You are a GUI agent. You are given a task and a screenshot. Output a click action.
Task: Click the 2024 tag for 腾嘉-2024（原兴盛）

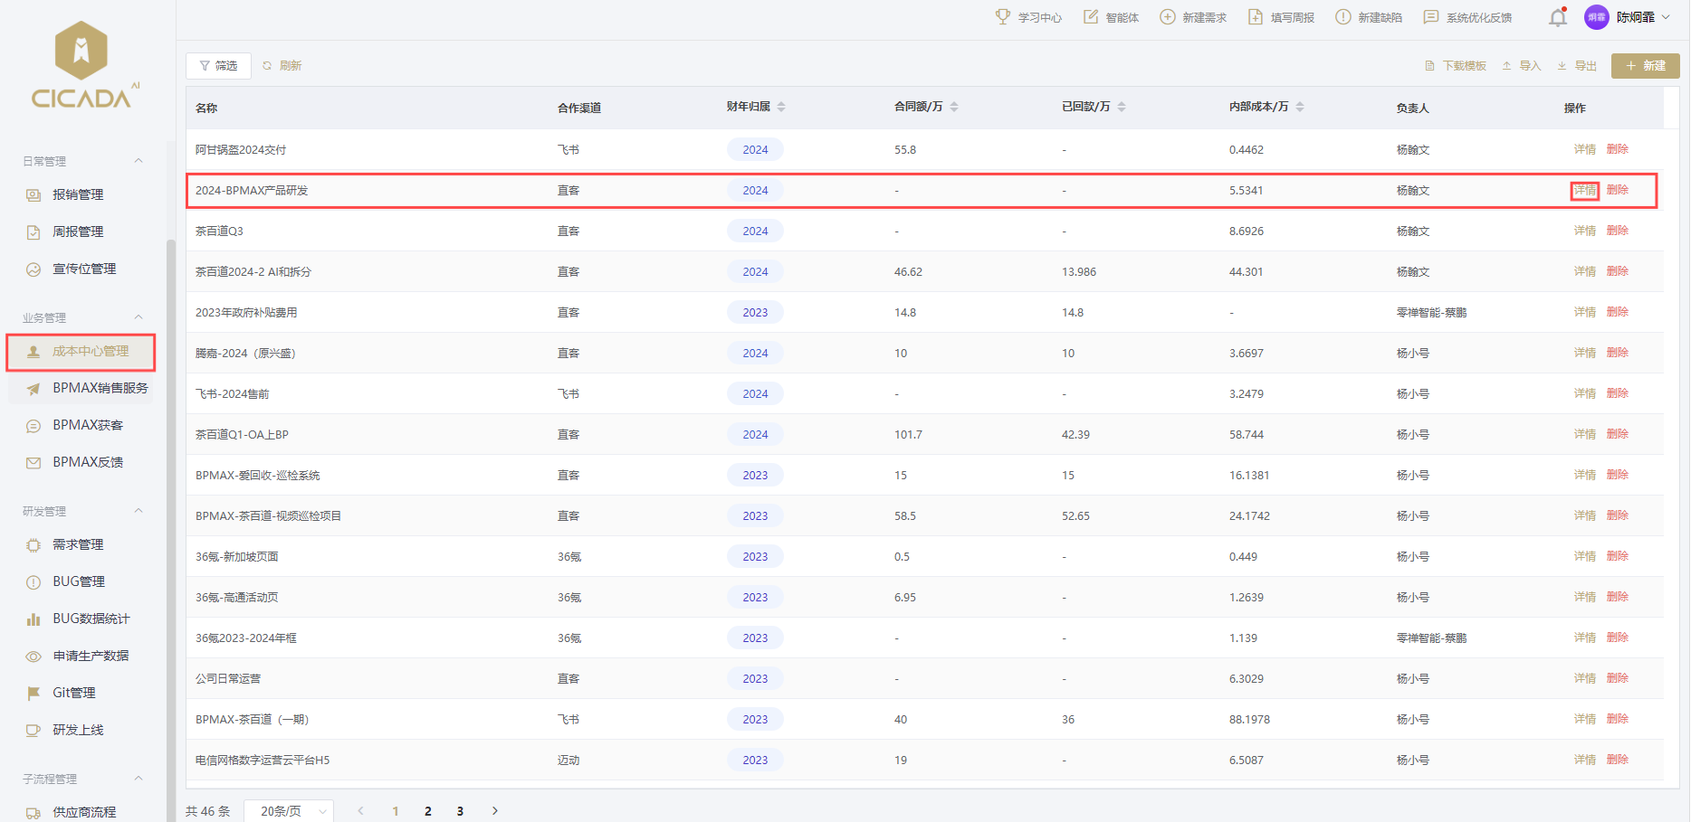coord(755,354)
